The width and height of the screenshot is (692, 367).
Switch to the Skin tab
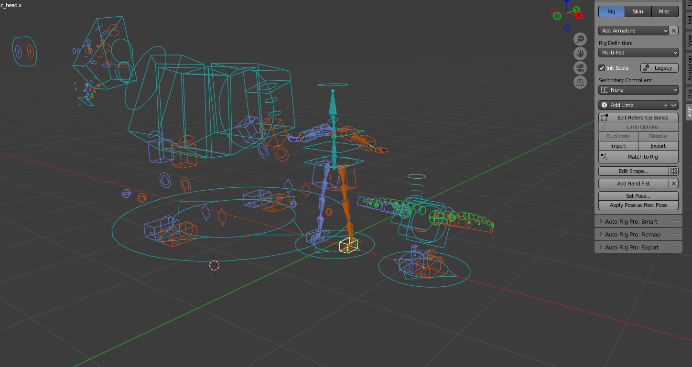click(x=638, y=11)
